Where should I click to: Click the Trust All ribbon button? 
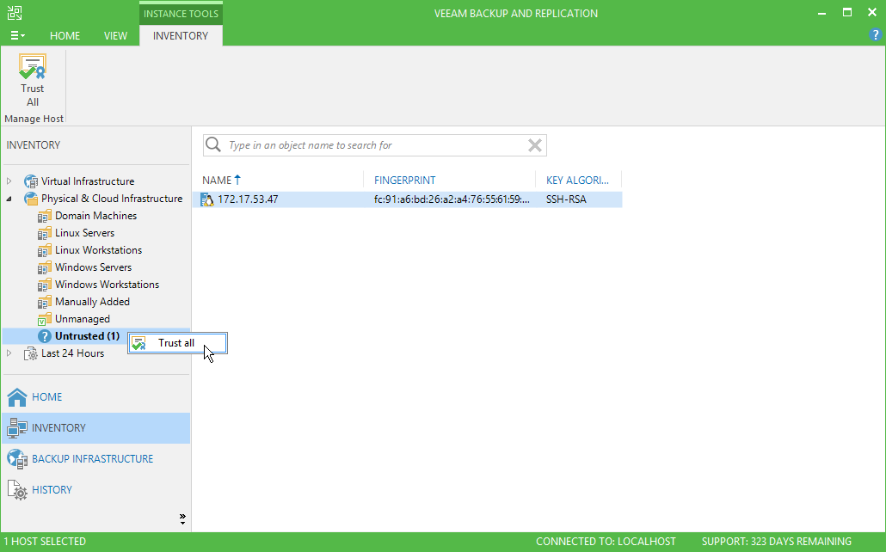click(x=32, y=80)
